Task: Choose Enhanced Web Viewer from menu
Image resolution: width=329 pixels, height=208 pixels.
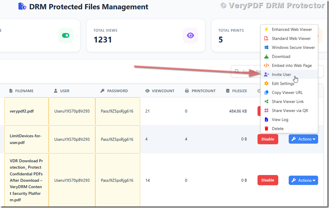Action: [289, 29]
